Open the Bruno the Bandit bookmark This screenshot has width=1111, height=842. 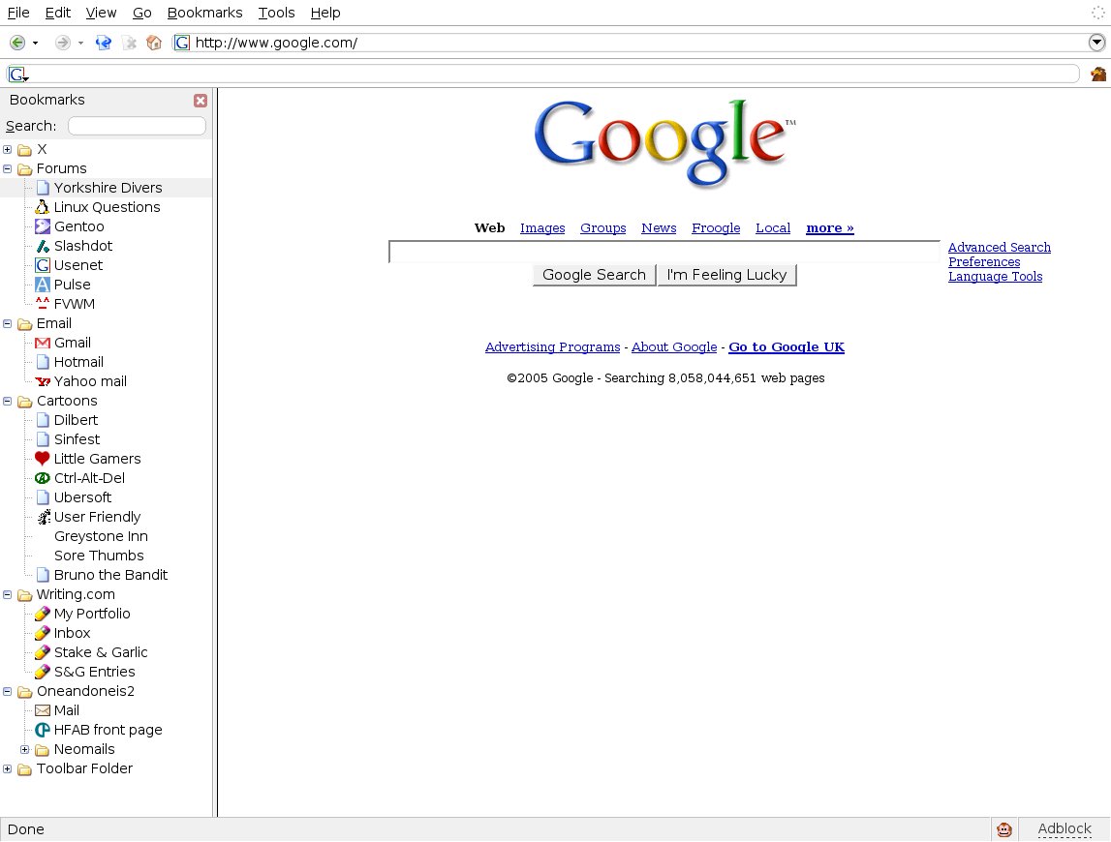click(x=110, y=575)
